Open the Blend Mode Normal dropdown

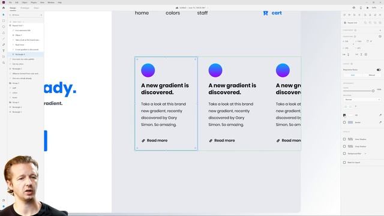coord(362,100)
